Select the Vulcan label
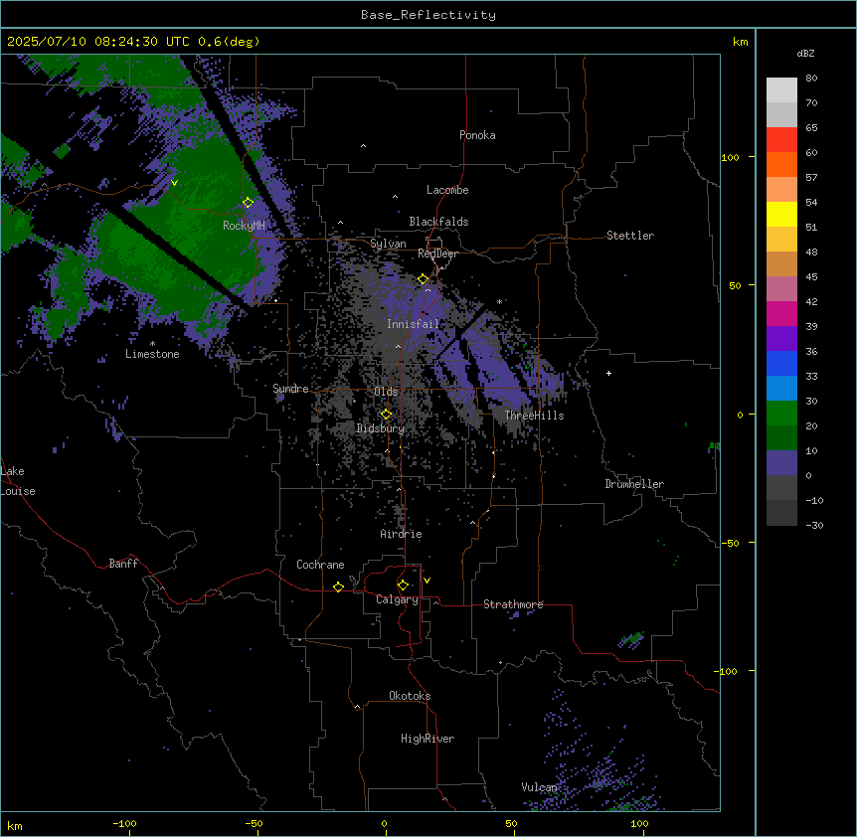857x837 pixels. [540, 787]
